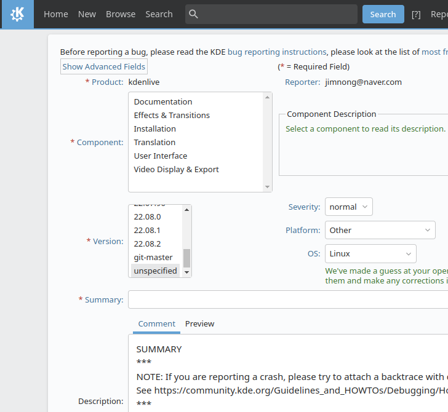Click the Component label link
The image size is (448, 412).
(x=100, y=143)
